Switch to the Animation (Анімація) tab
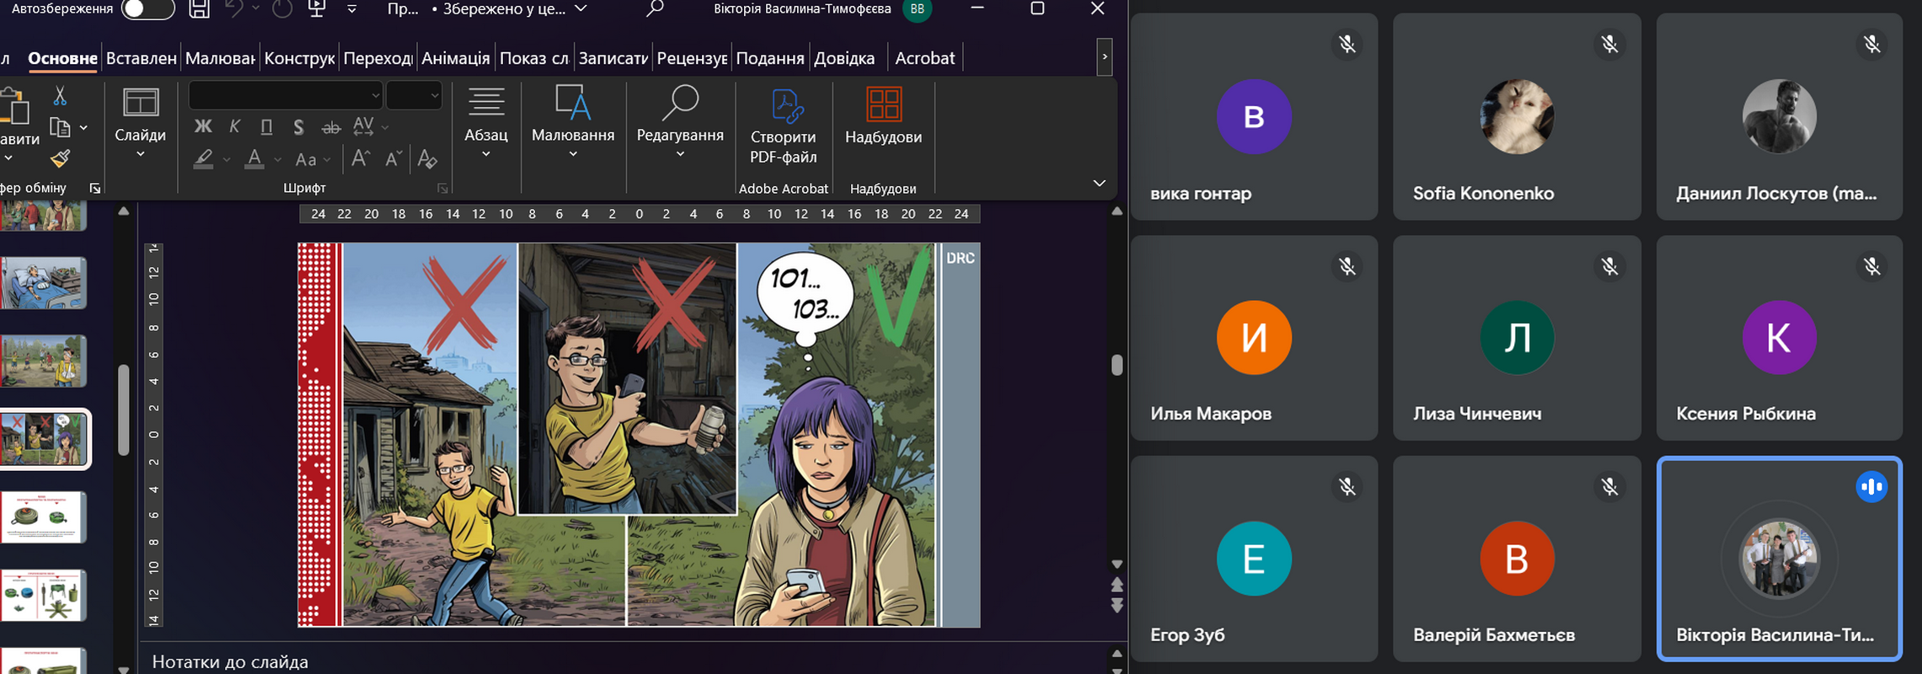 click(x=455, y=58)
